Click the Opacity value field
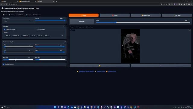193x109 pixels. tap(61, 18)
